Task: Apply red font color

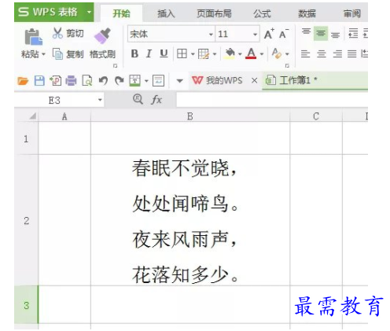Action: [x=251, y=53]
